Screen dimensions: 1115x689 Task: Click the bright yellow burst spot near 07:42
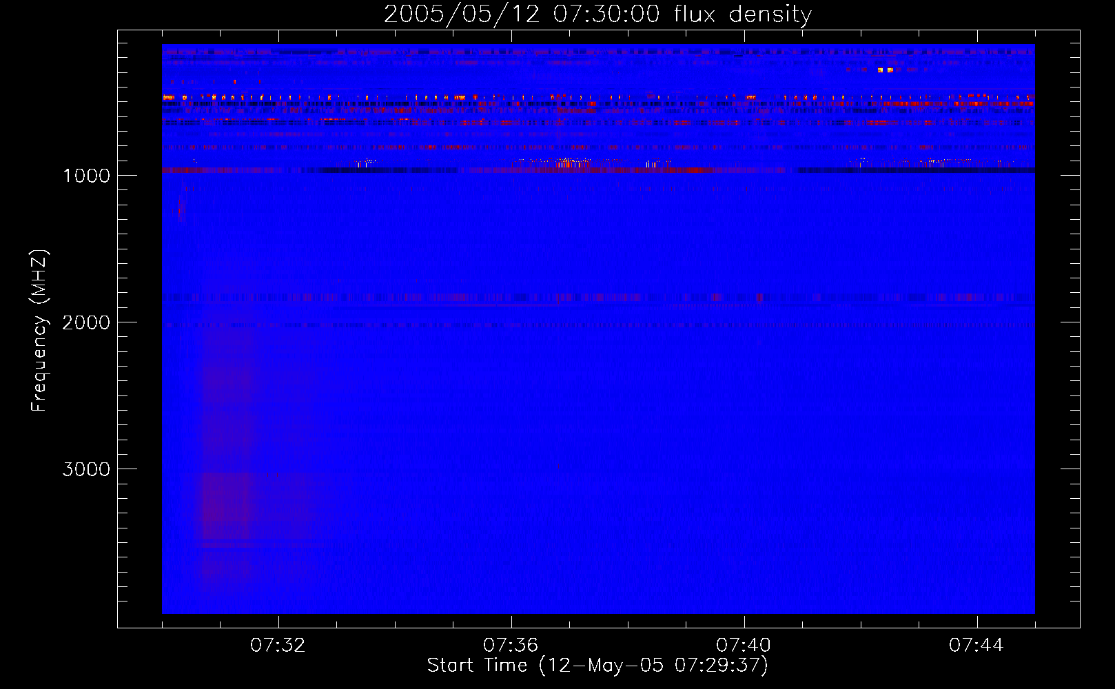[x=886, y=70]
